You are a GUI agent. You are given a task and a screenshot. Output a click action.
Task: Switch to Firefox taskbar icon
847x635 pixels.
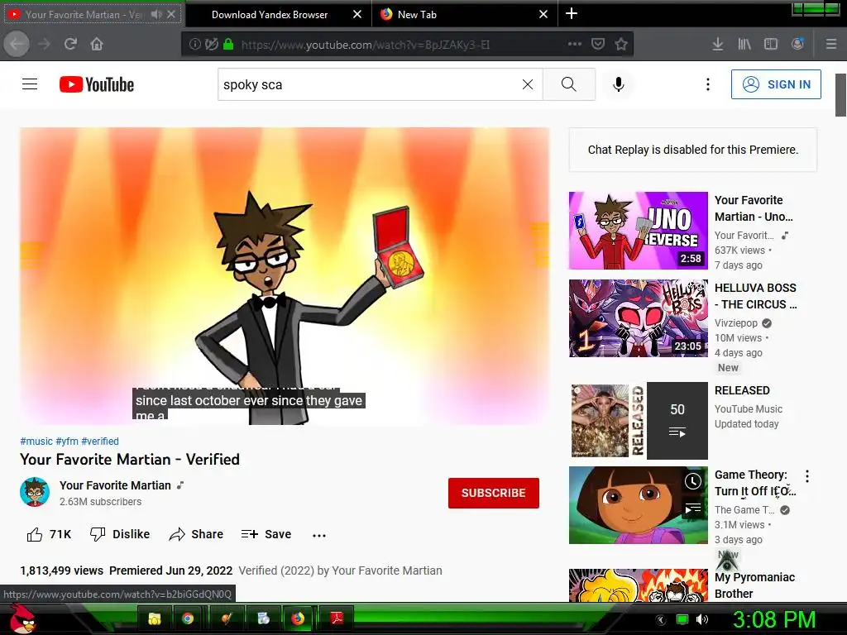[298, 618]
